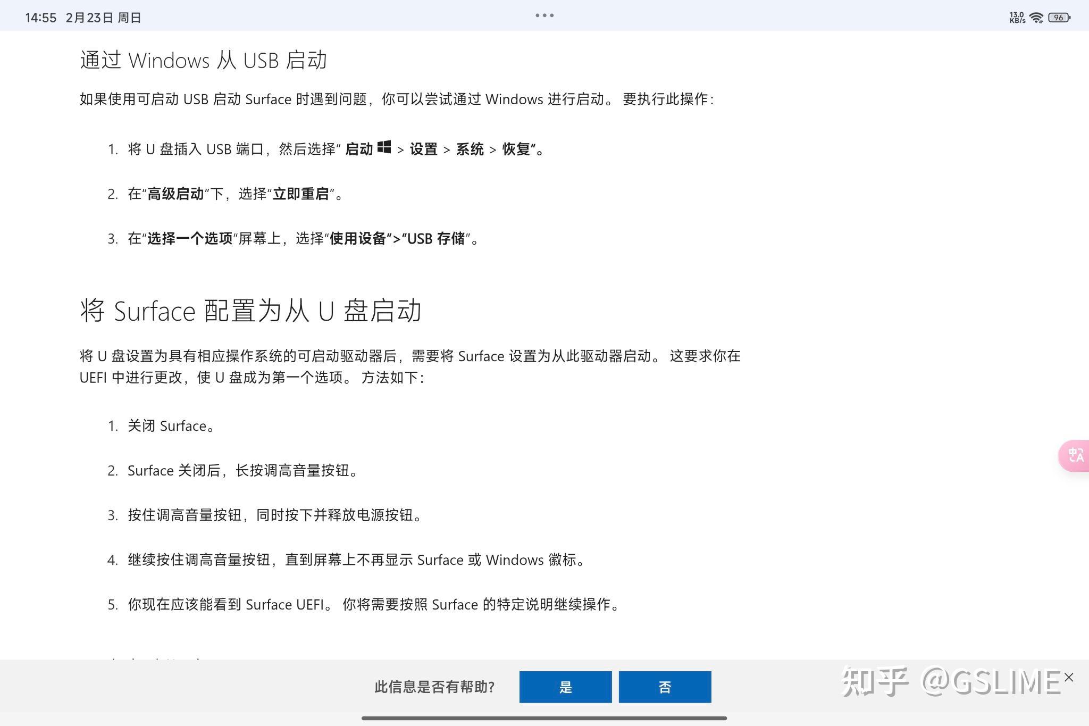Click the step 关闭 Surface。

point(171,425)
